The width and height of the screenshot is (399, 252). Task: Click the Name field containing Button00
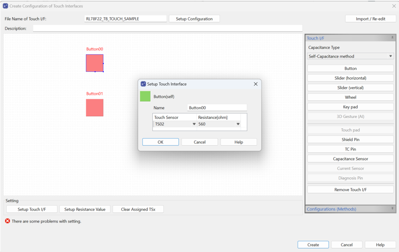click(217, 108)
